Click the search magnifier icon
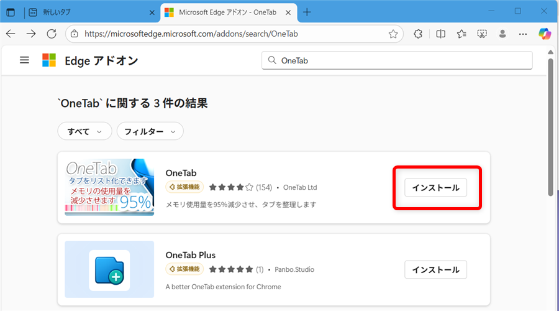Viewport: 559px width, 311px height. click(x=272, y=60)
